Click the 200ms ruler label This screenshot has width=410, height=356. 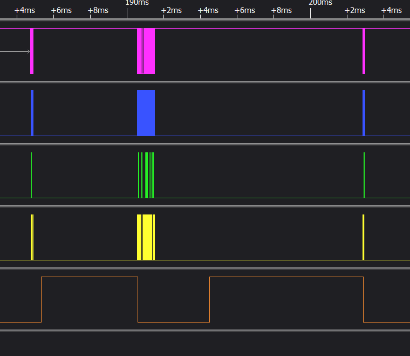click(x=320, y=3)
